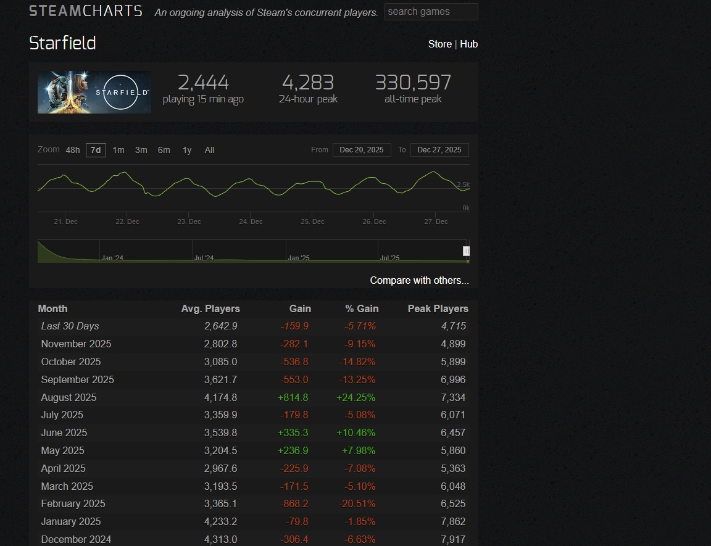Set chart zoom to 48h

point(73,150)
